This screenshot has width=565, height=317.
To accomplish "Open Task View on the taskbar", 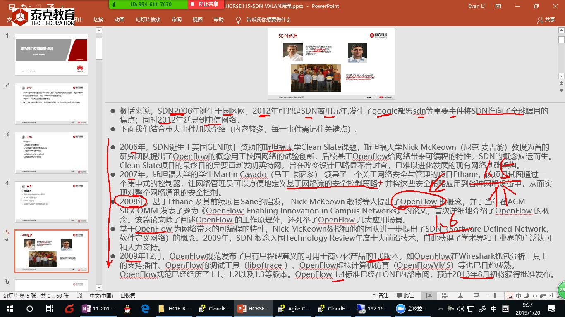I will point(49,308).
